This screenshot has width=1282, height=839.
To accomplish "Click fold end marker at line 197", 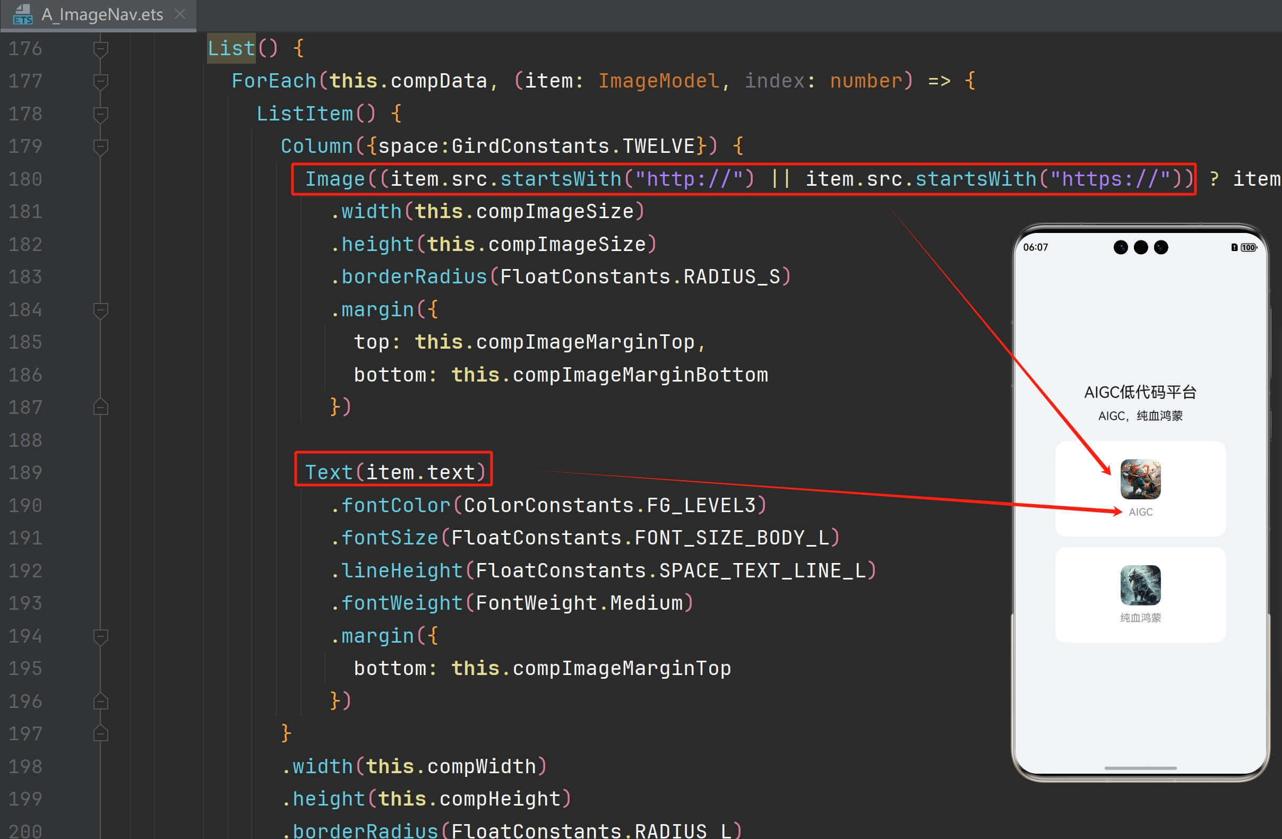I will [101, 733].
